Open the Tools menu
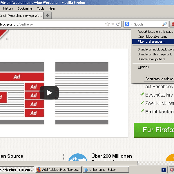This screenshot has height=174, width=174. [41, 8]
